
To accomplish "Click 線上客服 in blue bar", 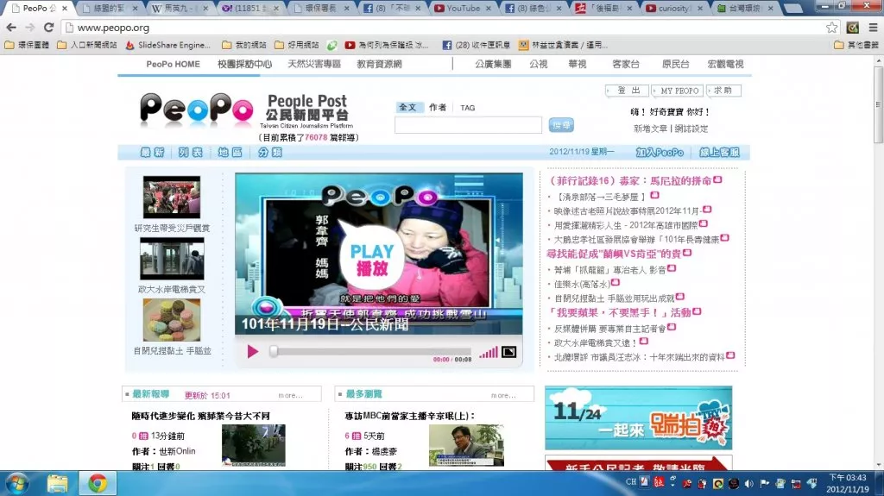I will click(719, 152).
